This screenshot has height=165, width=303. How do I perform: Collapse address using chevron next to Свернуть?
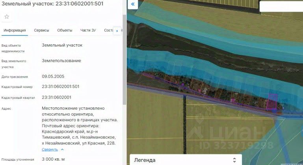(62, 150)
